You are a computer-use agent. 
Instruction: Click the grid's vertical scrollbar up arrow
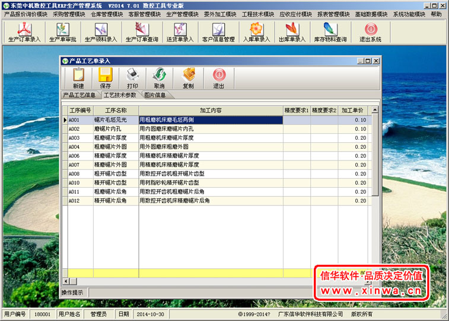point(374,110)
